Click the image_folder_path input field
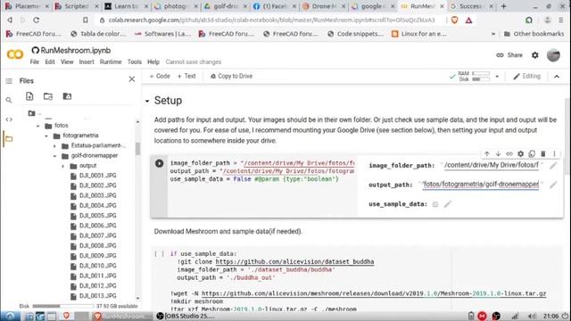Image resolution: width=571 pixels, height=321 pixels. coord(492,165)
